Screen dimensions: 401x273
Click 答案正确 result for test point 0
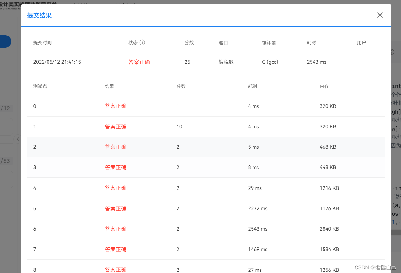point(115,106)
